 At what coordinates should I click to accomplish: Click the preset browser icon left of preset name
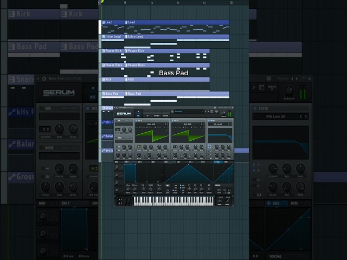click(x=172, y=112)
